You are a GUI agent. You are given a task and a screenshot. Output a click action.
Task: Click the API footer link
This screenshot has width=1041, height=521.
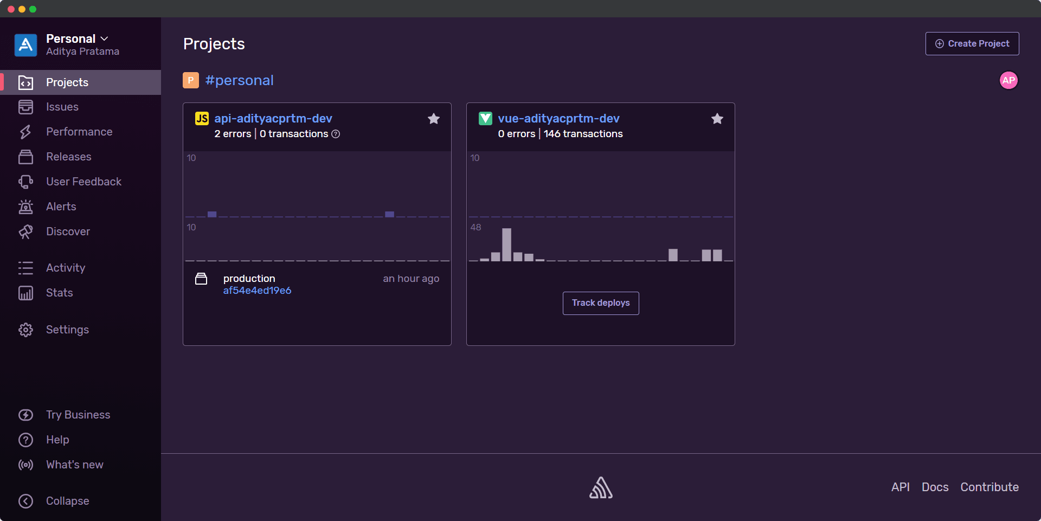point(901,487)
